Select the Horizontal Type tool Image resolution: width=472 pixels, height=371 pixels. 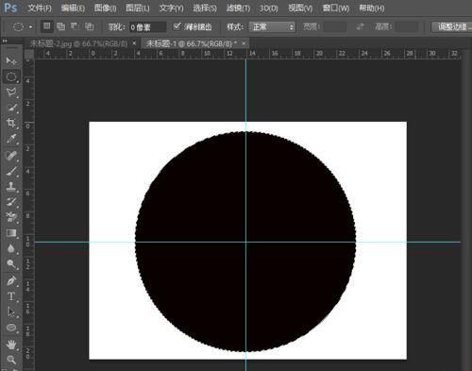11,296
